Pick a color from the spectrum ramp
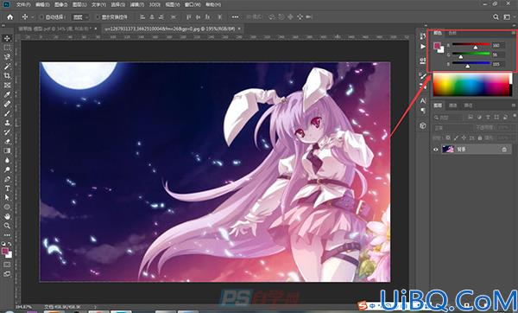 (472, 85)
